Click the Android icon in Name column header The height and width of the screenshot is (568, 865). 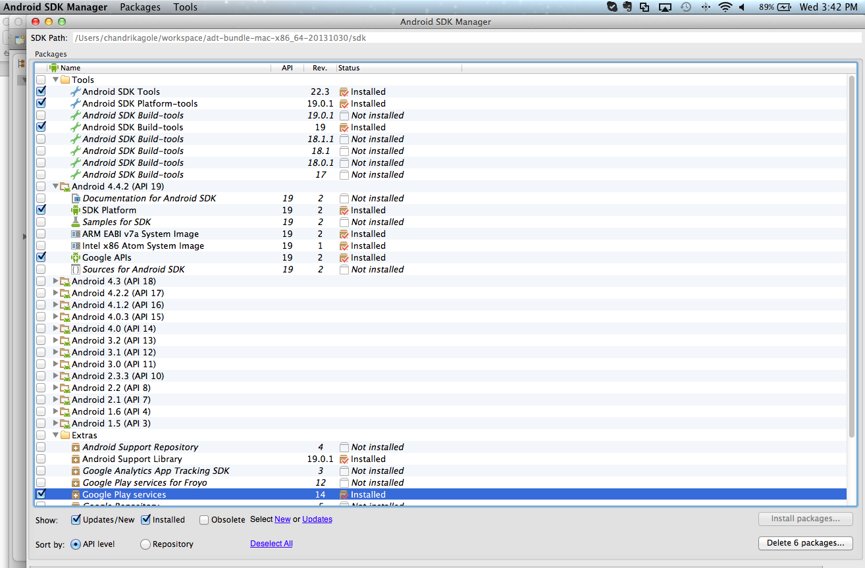tap(54, 67)
